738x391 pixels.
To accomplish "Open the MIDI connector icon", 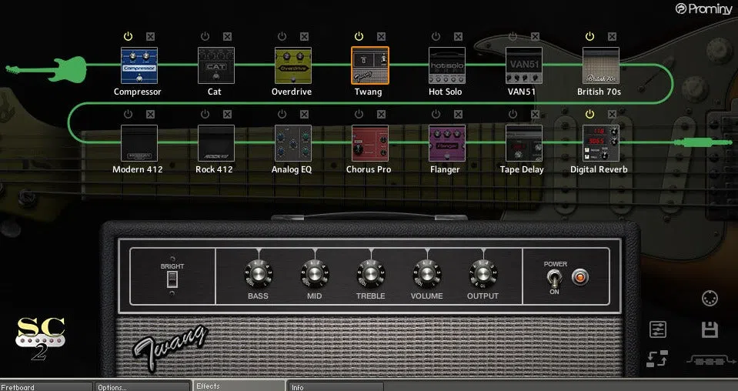I will coord(710,299).
